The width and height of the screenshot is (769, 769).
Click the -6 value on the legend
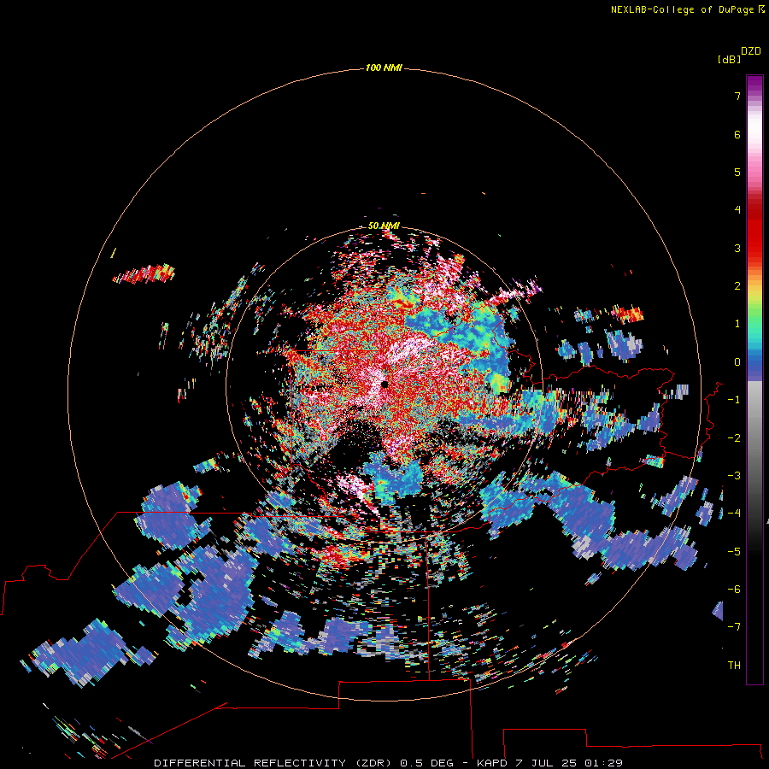coord(734,590)
